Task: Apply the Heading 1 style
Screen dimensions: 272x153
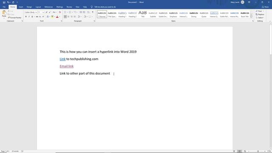Action: [x=122, y=14]
